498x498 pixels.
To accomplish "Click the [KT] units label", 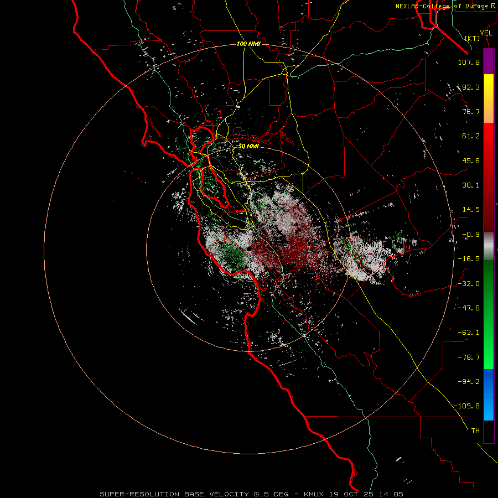I will coord(473,38).
